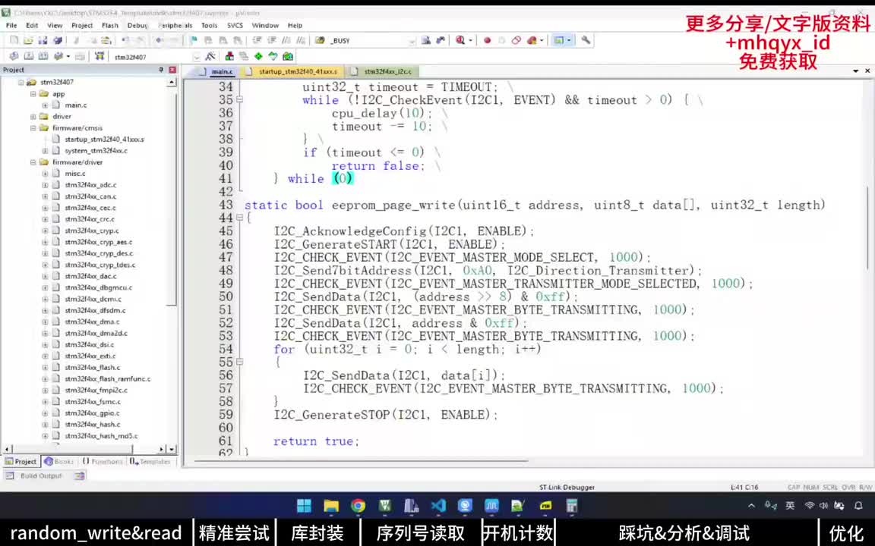
Task: Kill all breakpoints icon
Action: tap(532, 40)
